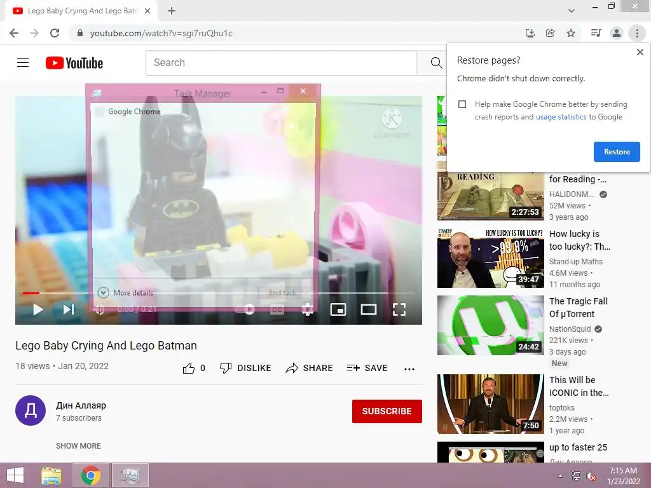The width and height of the screenshot is (651, 488).
Task: Click the search magnifier button
Action: tap(435, 63)
